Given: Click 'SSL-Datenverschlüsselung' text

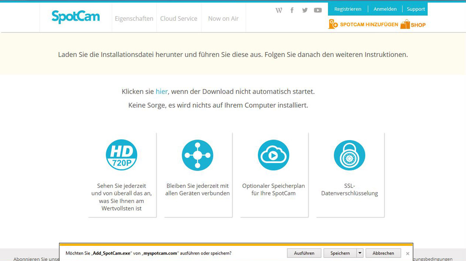Looking at the screenshot, I should [350, 190].
